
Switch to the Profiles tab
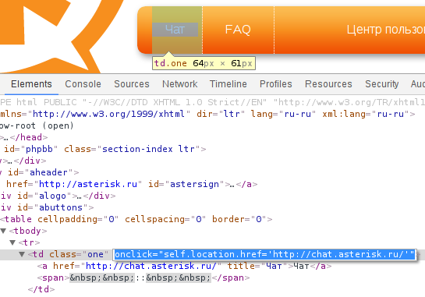pyautogui.click(x=276, y=84)
